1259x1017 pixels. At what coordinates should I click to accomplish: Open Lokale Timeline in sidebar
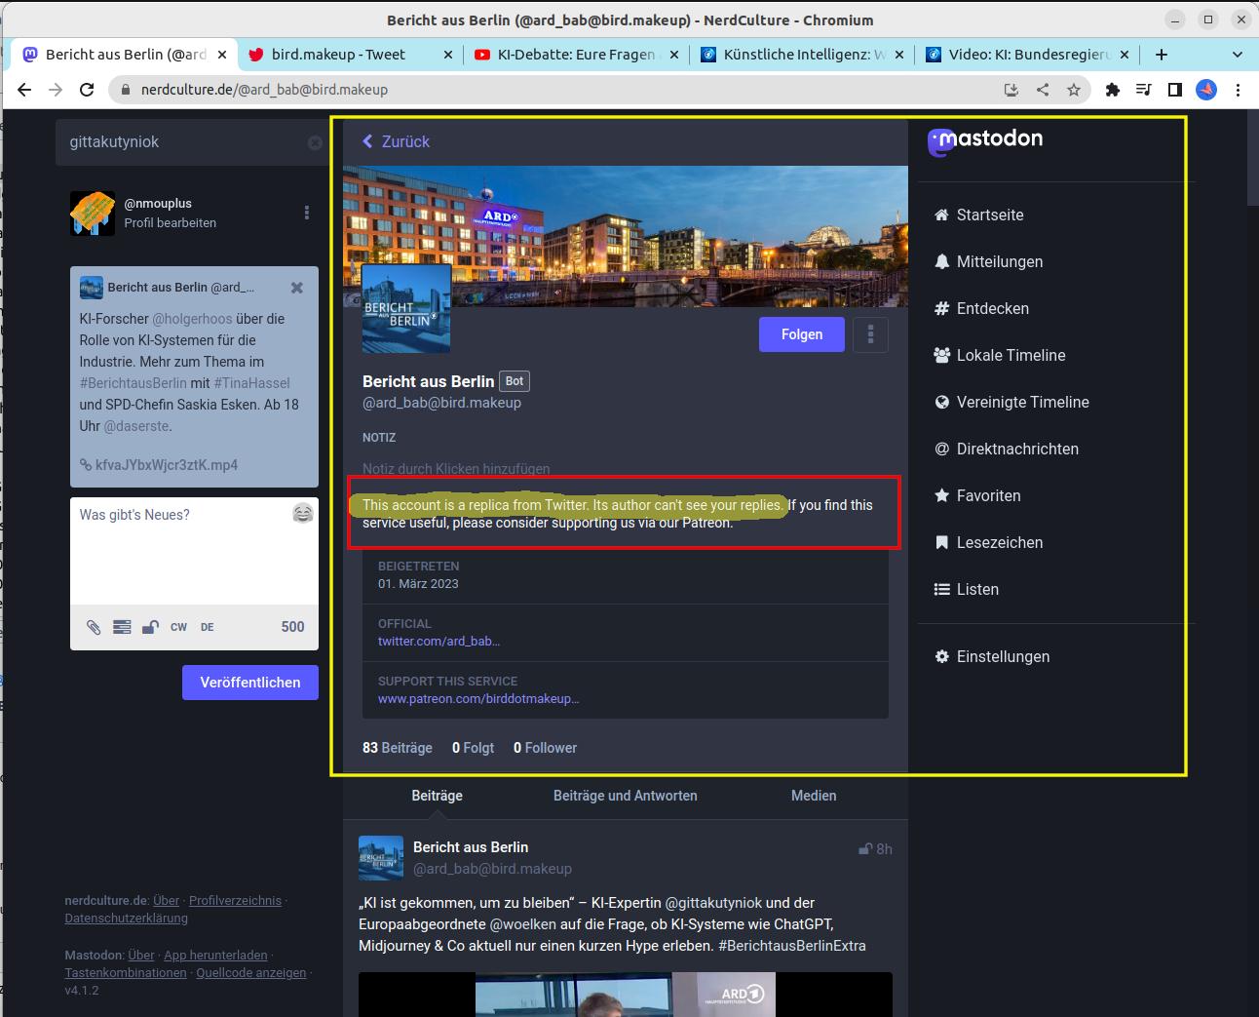[1000, 355]
